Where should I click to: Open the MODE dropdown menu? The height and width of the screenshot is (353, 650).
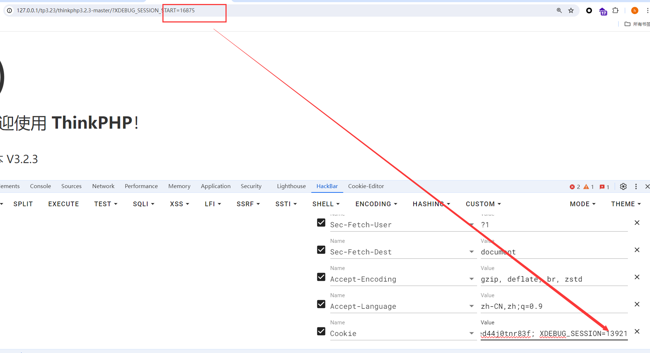tap(583, 204)
